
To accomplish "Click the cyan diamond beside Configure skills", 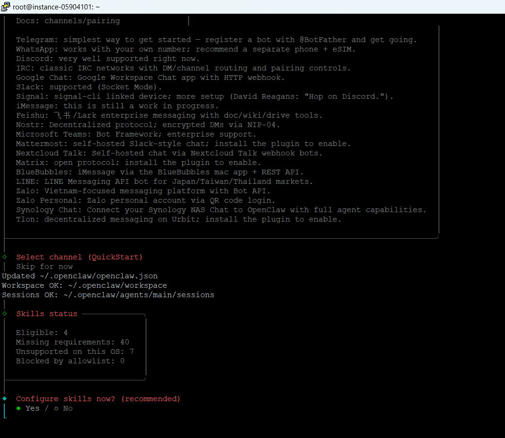I will 5,399.
